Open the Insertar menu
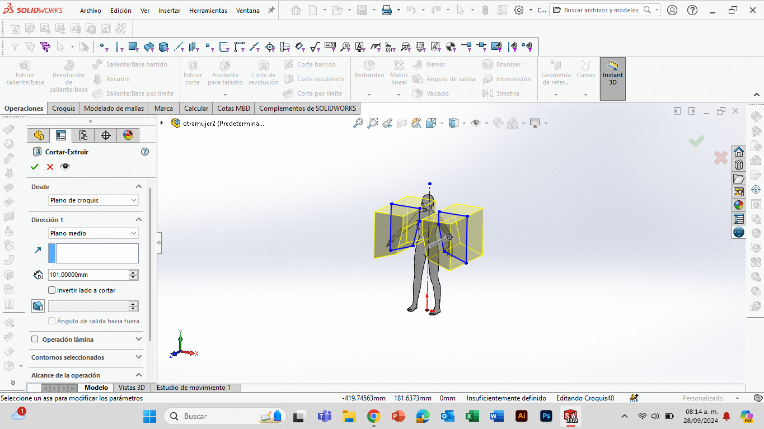 (x=169, y=11)
